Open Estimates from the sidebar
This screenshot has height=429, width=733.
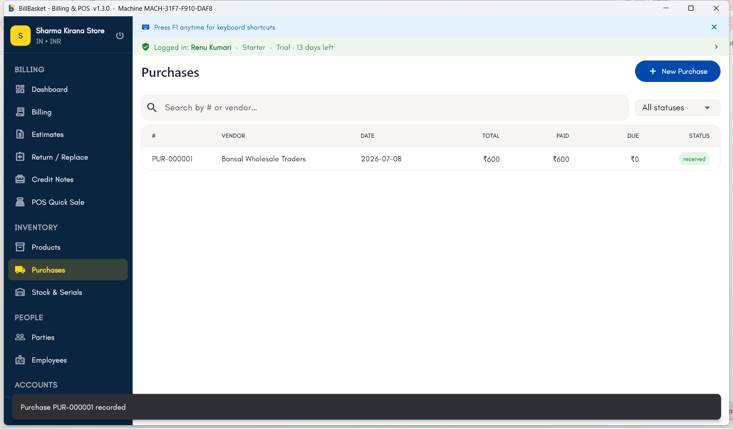pos(68,134)
